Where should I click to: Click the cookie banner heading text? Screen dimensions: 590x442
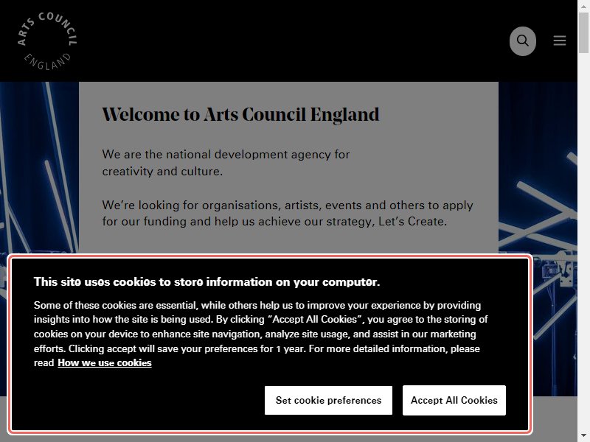207,282
